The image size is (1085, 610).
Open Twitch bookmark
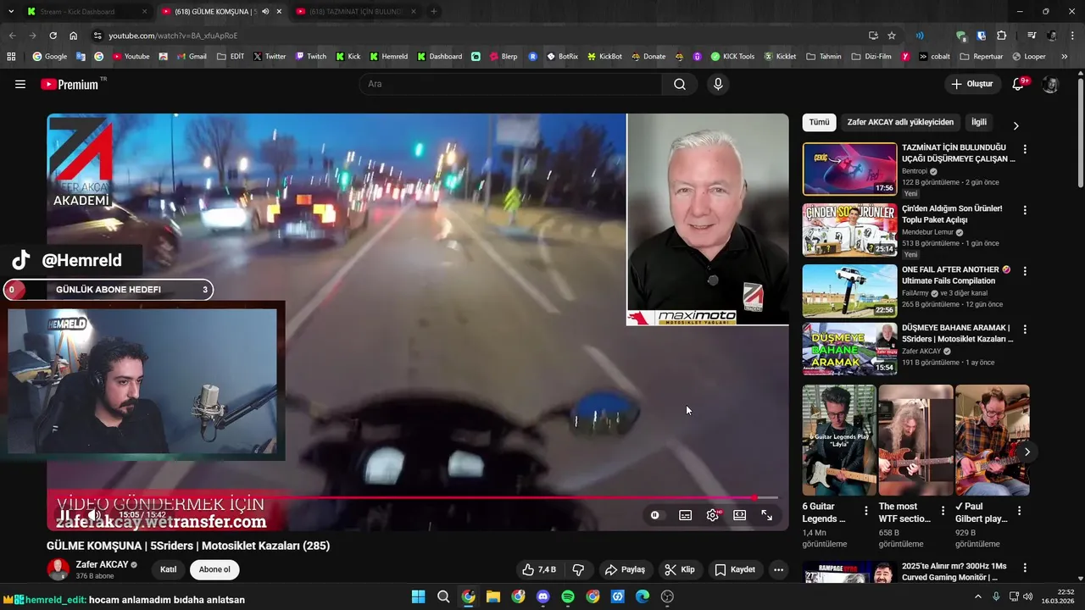point(310,57)
